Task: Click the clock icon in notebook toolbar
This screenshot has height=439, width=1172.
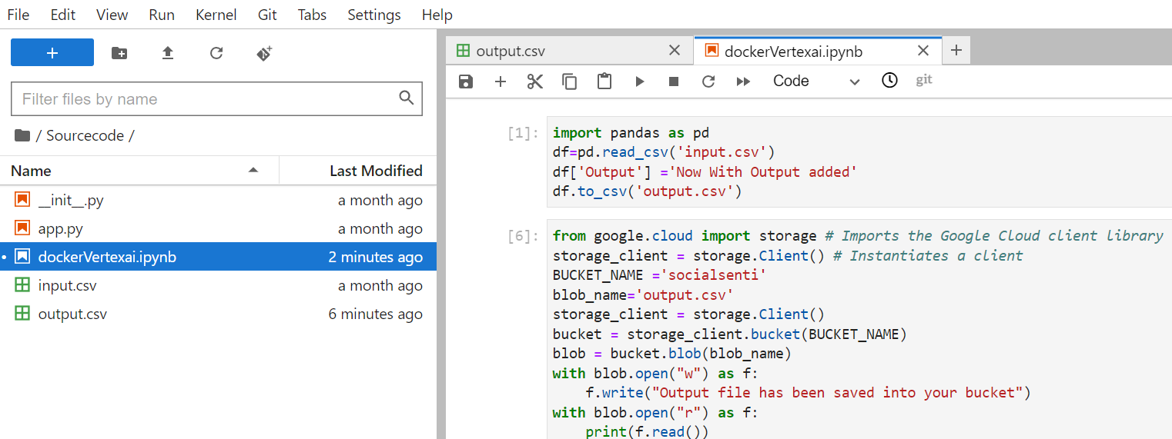Action: [889, 80]
